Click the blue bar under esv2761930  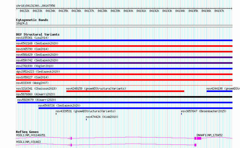[124, 69]
